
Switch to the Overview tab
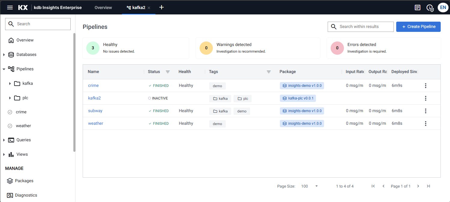coord(103,8)
